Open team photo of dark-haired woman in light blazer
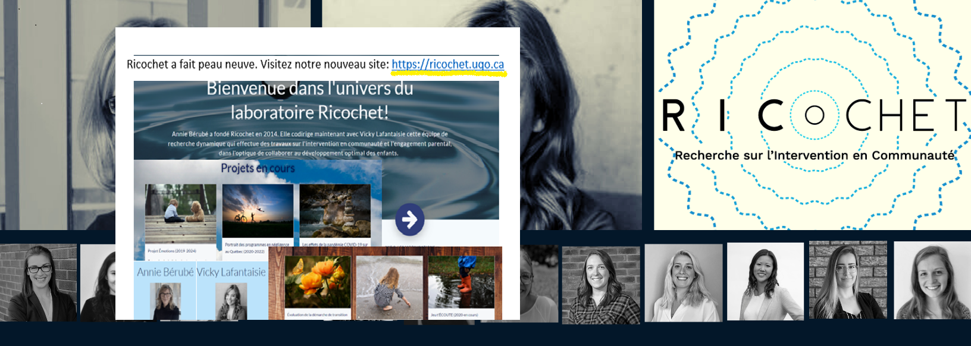Image resolution: width=971 pixels, height=346 pixels. pyautogui.click(x=765, y=281)
